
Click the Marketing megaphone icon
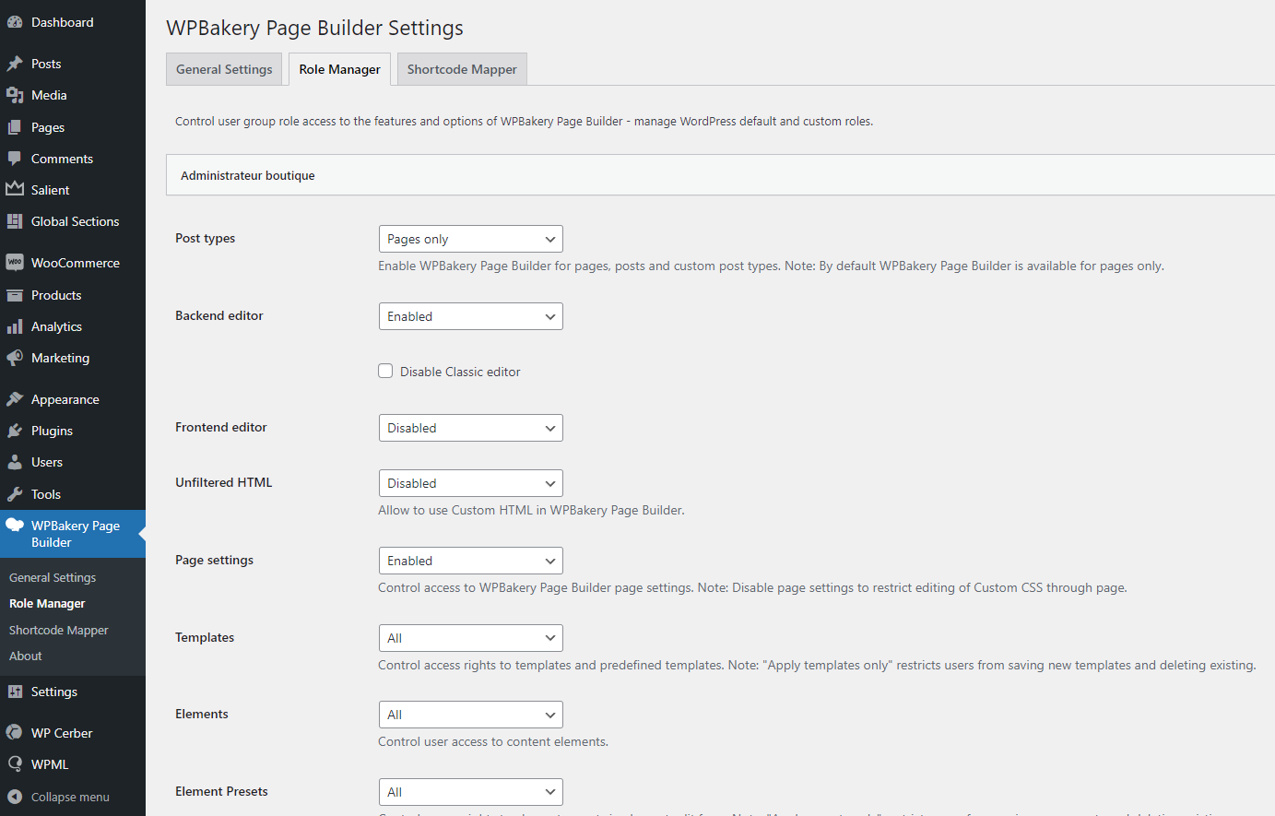[15, 358]
